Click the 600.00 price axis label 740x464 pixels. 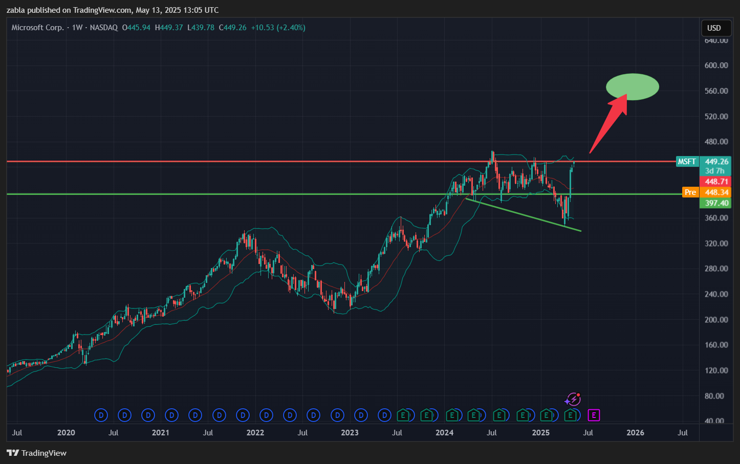(x=716, y=65)
